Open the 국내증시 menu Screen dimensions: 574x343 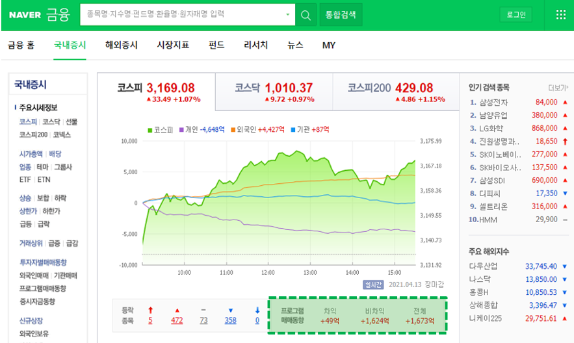click(x=70, y=45)
